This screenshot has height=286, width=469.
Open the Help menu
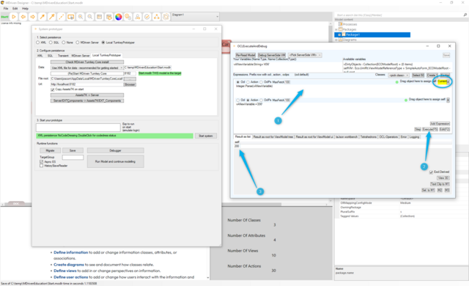coord(25,8)
